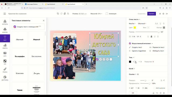Toggle underline text style
Screen dimensions: 172x97
coord(160,23)
